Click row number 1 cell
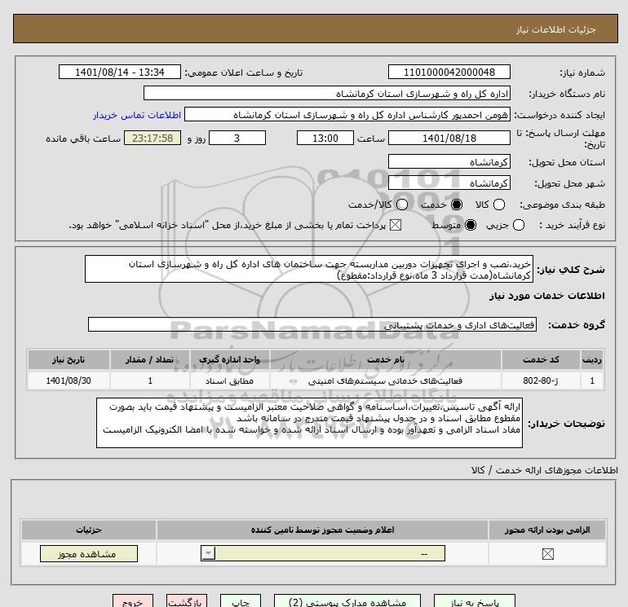628x607 pixels. tap(592, 380)
